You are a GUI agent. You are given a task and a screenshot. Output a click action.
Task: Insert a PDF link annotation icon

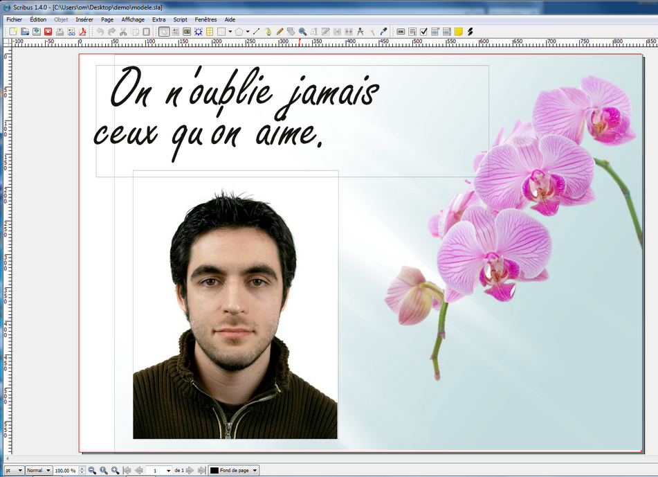click(470, 31)
